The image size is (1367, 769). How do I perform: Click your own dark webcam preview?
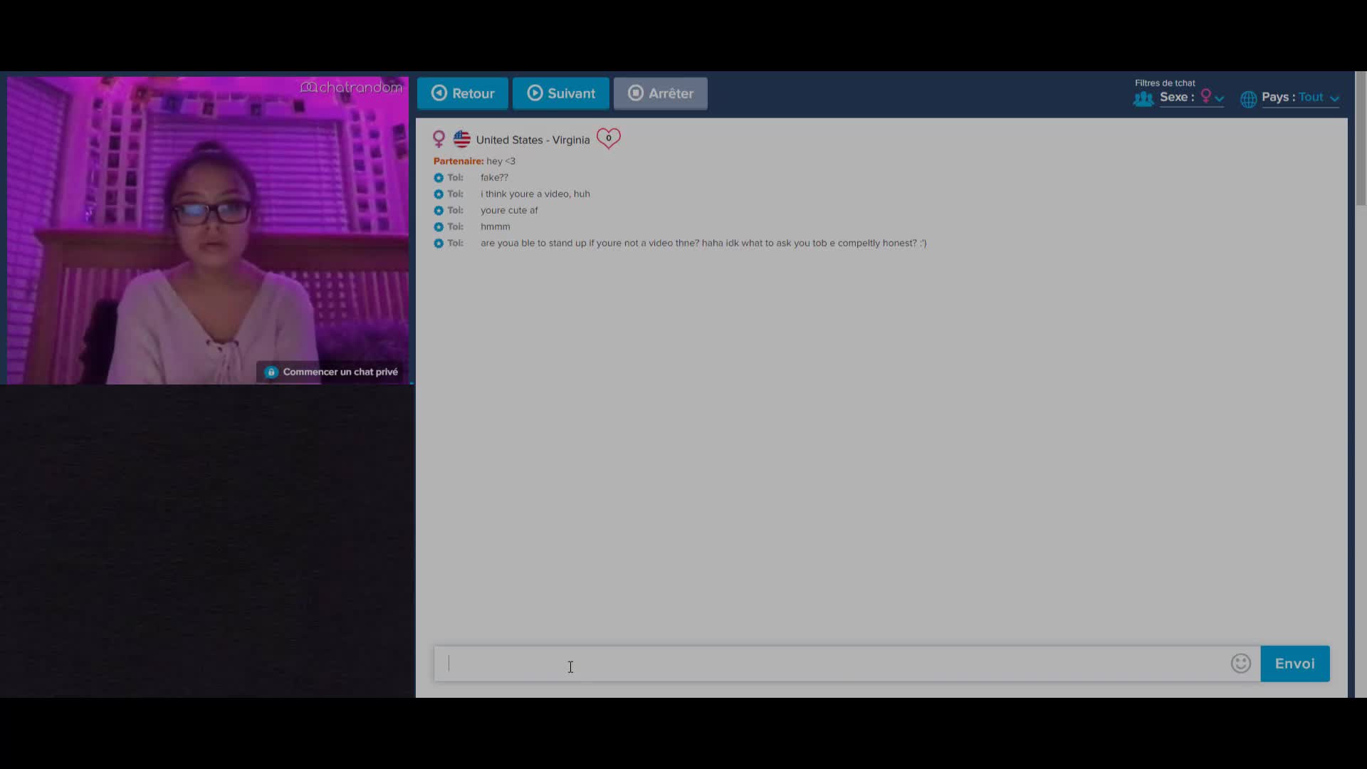coord(207,541)
